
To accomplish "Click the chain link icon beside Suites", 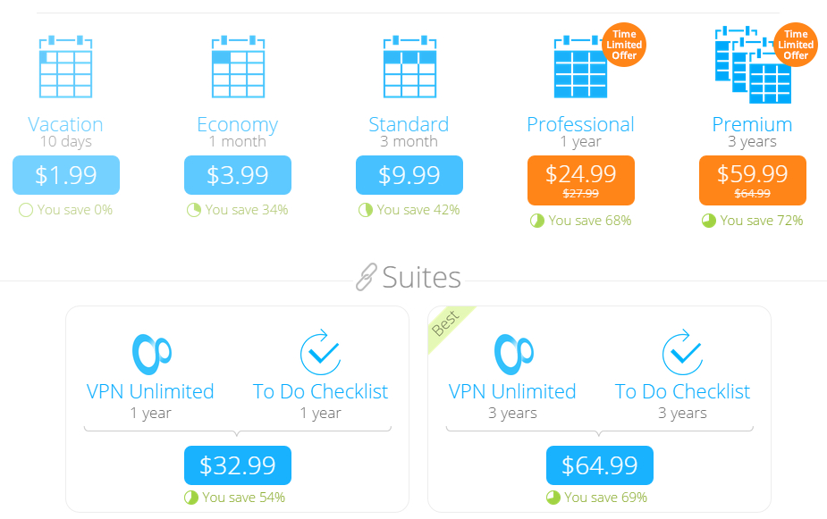I will click(x=366, y=277).
